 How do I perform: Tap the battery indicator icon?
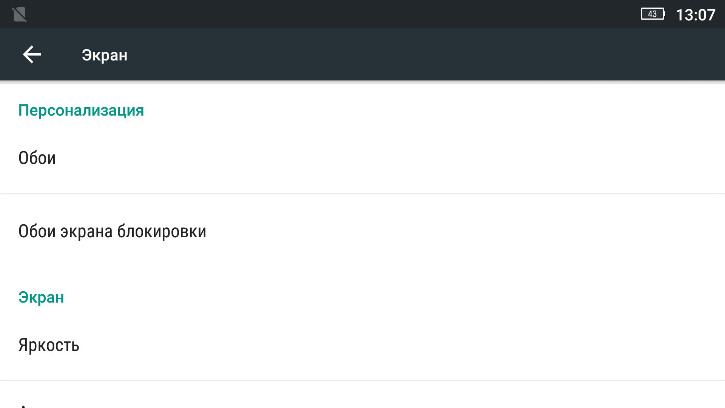pyautogui.click(x=653, y=14)
